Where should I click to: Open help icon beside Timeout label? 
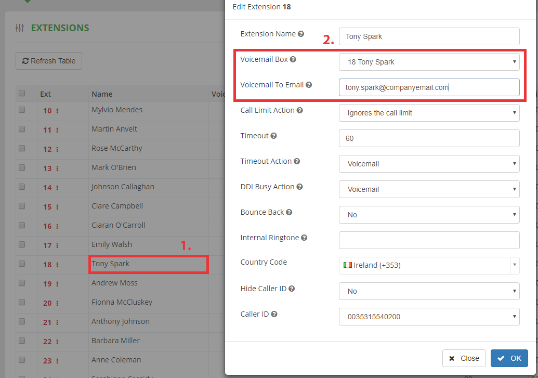273,136
